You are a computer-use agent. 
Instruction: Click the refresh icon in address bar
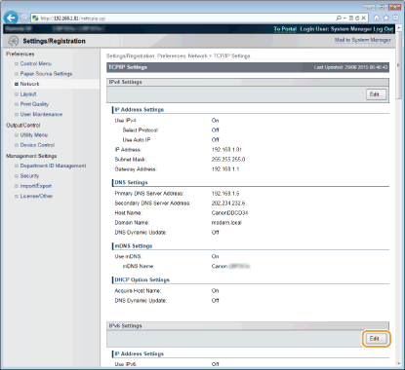357,18
